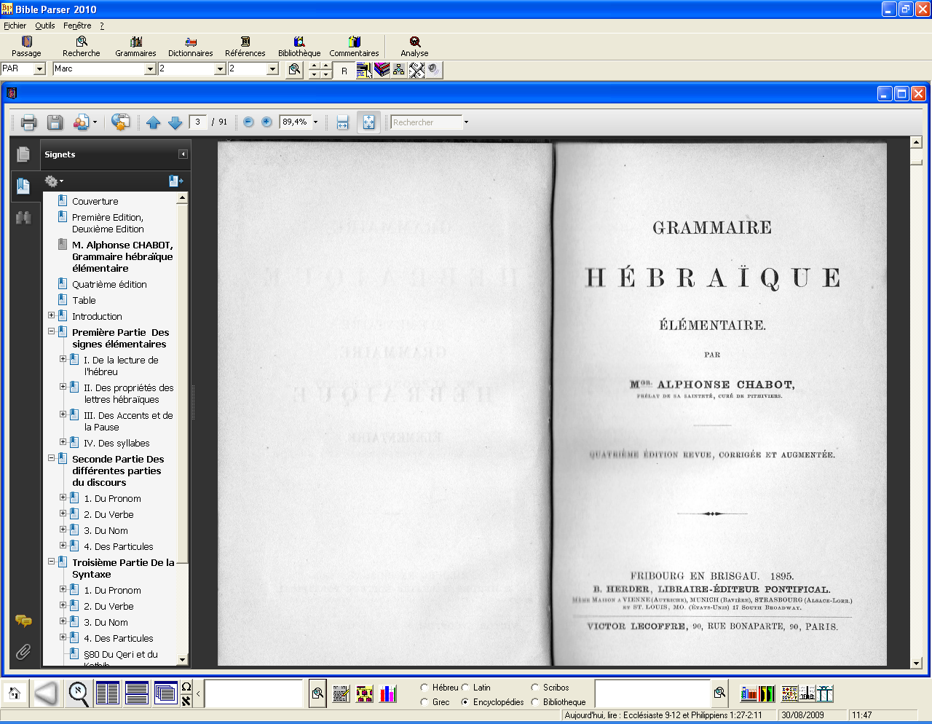Click the R button in the toolbar

click(x=344, y=71)
